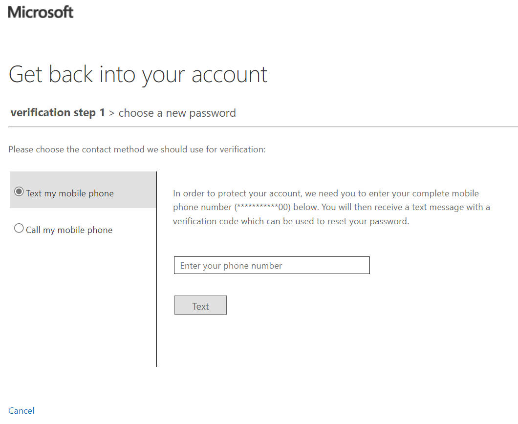Choose the 'Call my mobile phone' radio button
Screen dimensions: 518x424
click(19, 229)
